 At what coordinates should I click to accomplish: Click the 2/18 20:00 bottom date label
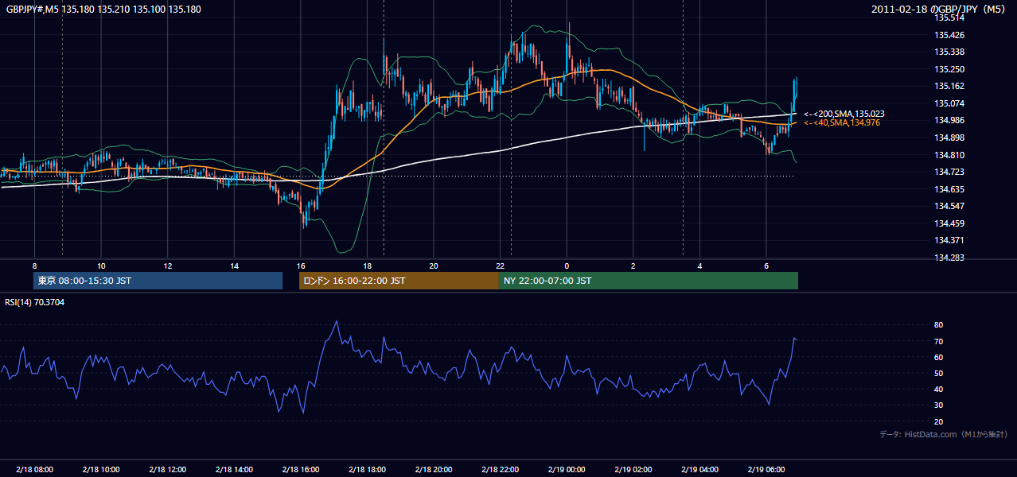point(434,470)
